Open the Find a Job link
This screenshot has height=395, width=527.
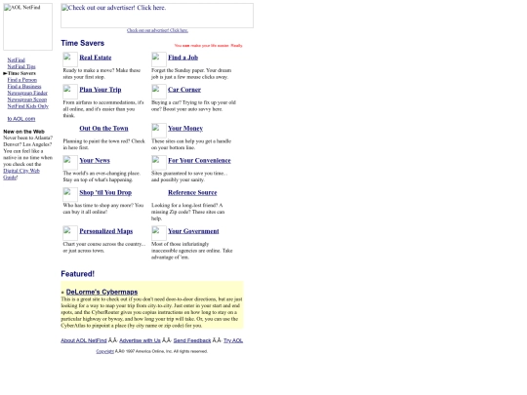coord(182,58)
